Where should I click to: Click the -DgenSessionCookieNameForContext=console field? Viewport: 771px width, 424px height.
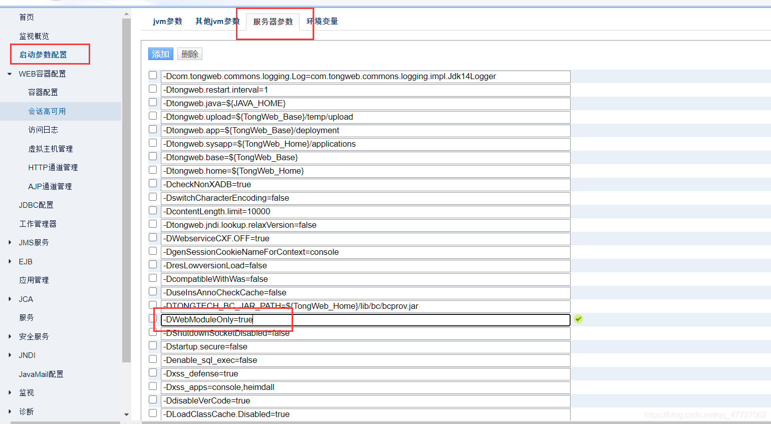366,252
